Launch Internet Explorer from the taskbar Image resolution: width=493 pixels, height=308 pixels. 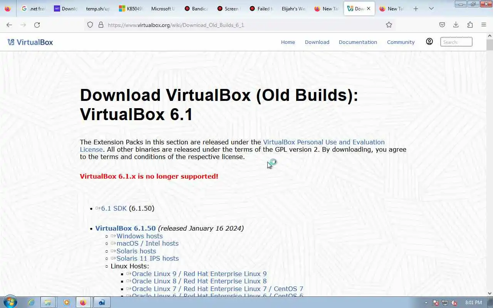click(x=31, y=303)
